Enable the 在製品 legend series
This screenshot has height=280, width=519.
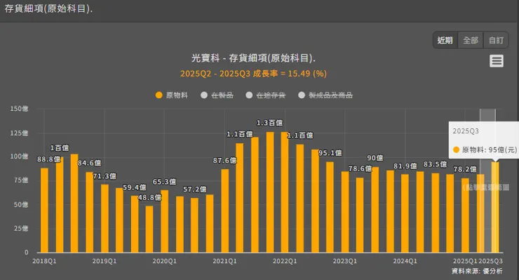coord(217,95)
